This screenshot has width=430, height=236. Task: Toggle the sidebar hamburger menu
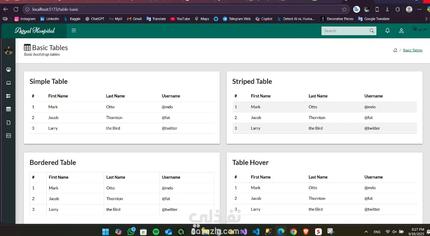(x=74, y=31)
